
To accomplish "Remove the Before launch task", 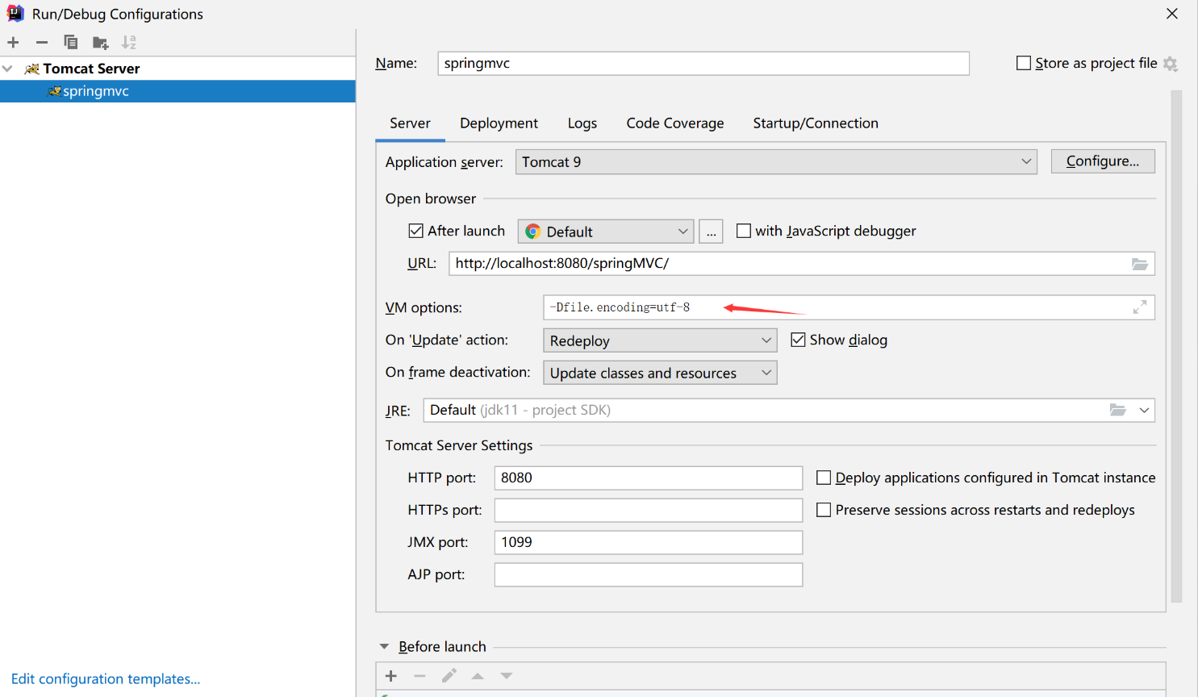I will (420, 676).
